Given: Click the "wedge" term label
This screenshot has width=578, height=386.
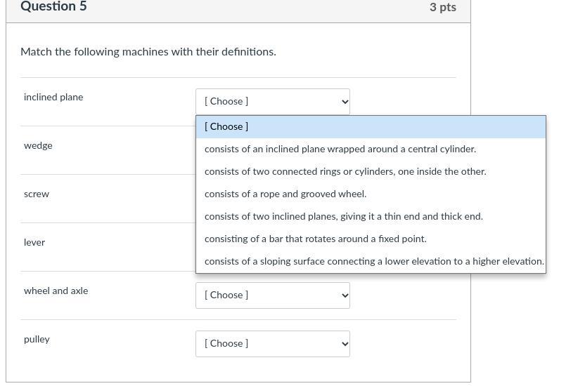Looking at the screenshot, I should click(38, 146).
